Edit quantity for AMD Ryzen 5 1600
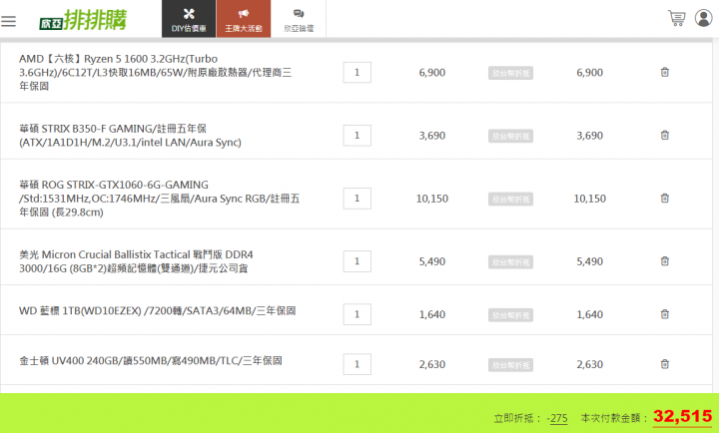The width and height of the screenshot is (719, 433). click(357, 73)
